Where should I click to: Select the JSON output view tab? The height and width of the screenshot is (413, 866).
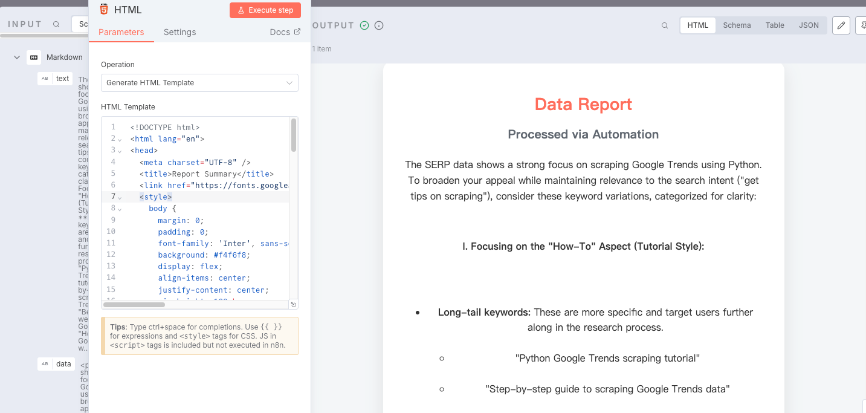809,25
